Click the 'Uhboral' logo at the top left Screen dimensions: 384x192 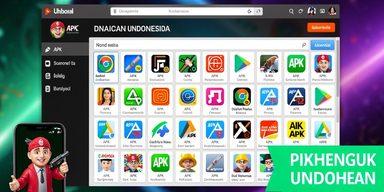(x=59, y=11)
